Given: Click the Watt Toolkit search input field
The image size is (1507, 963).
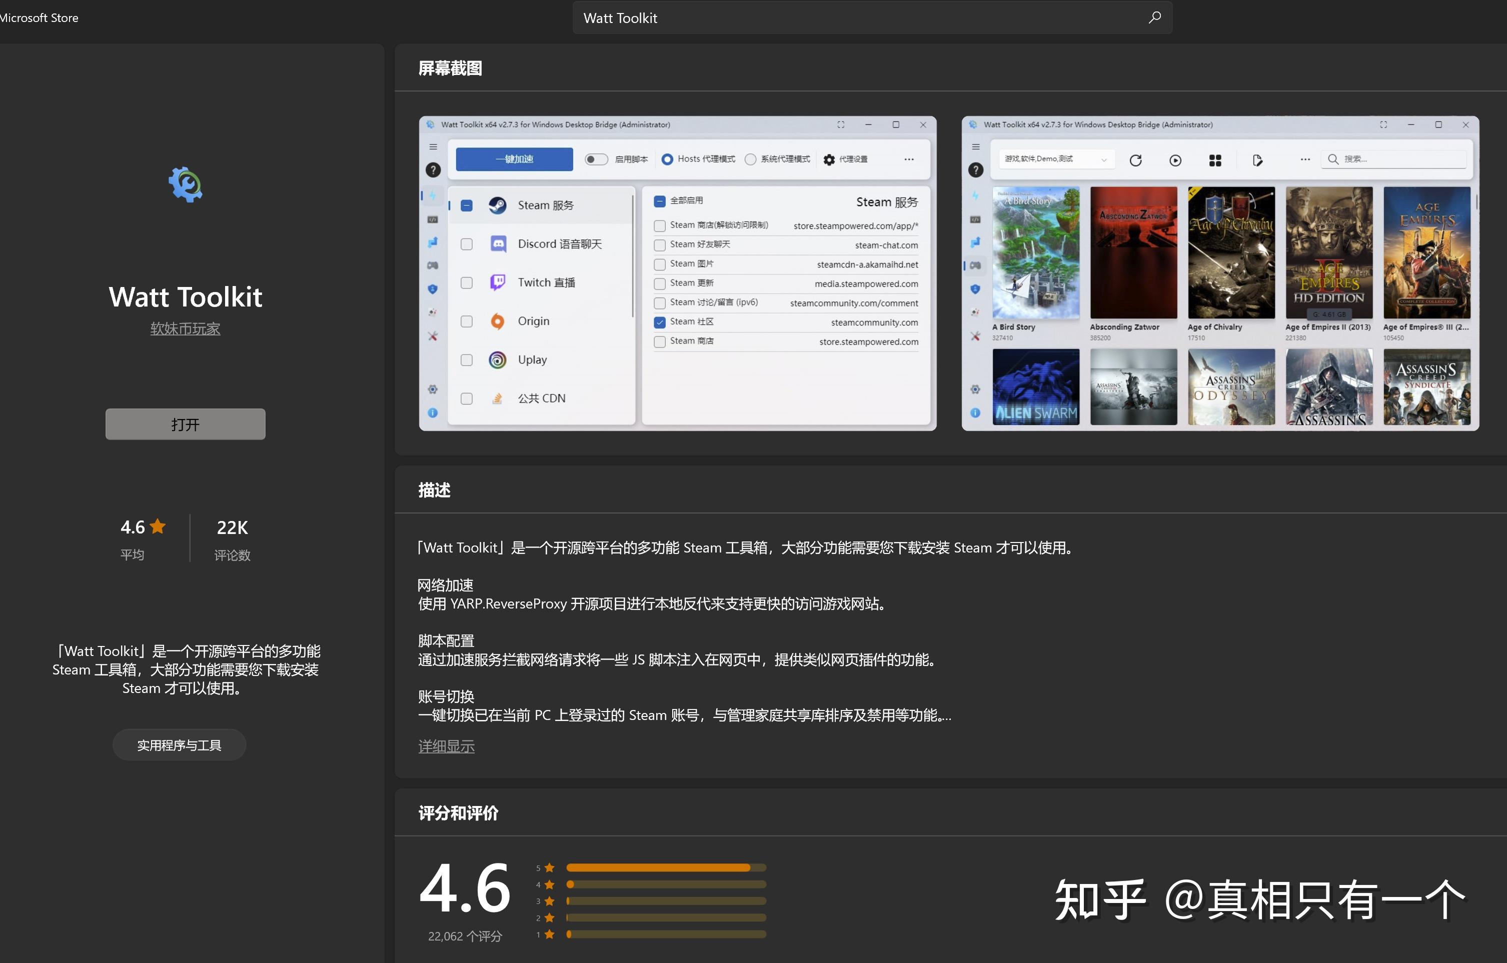Looking at the screenshot, I should point(872,17).
